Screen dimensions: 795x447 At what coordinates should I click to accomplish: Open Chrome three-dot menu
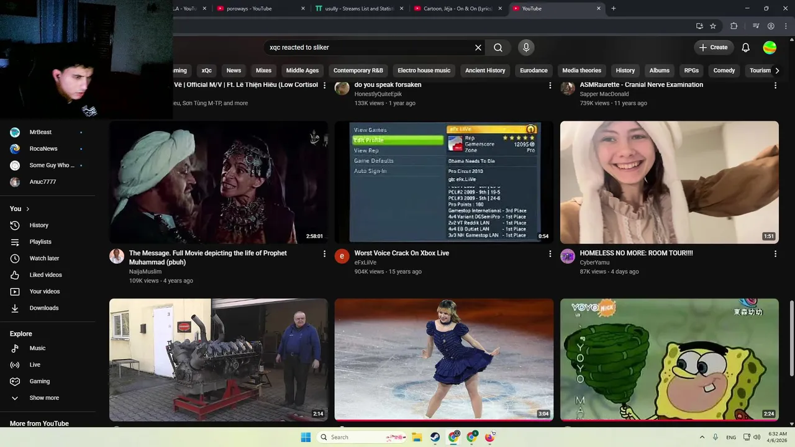(784, 26)
